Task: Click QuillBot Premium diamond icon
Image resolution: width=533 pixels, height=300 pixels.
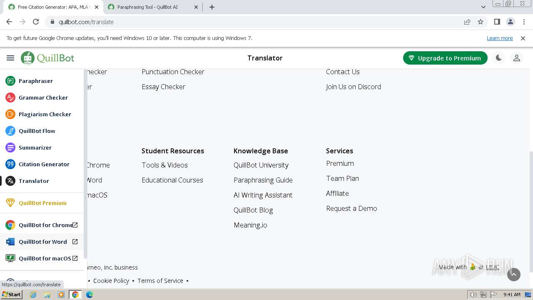Action: (x=10, y=203)
